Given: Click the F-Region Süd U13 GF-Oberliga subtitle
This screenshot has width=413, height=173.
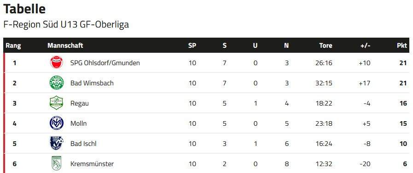Looking at the screenshot, I should (x=66, y=24).
